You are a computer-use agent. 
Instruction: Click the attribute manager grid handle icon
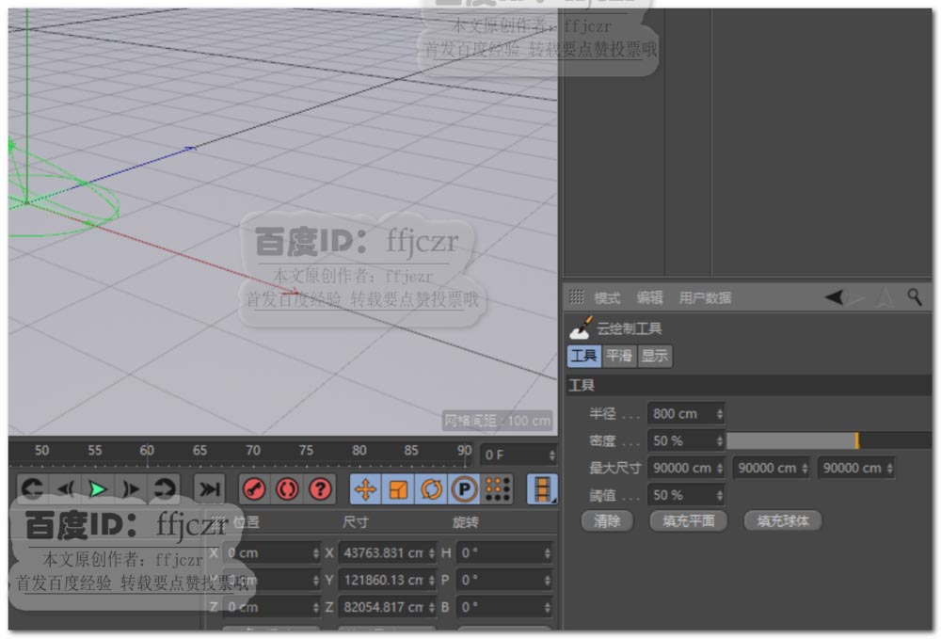coord(576,296)
